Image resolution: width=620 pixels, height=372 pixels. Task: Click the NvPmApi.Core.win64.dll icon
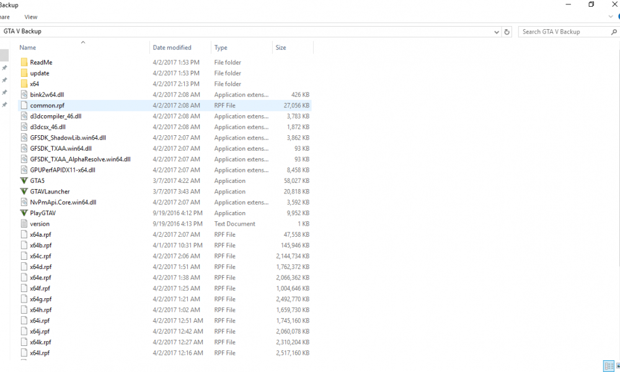pyautogui.click(x=24, y=202)
